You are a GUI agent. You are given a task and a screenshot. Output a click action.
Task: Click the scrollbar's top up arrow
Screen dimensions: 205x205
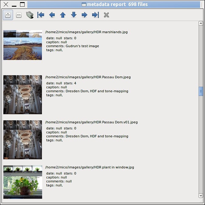(201, 23)
